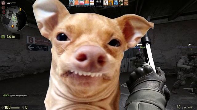197x110 pixels.
Task: Click the standing figure avatar right of timer
Action: click(106, 3)
